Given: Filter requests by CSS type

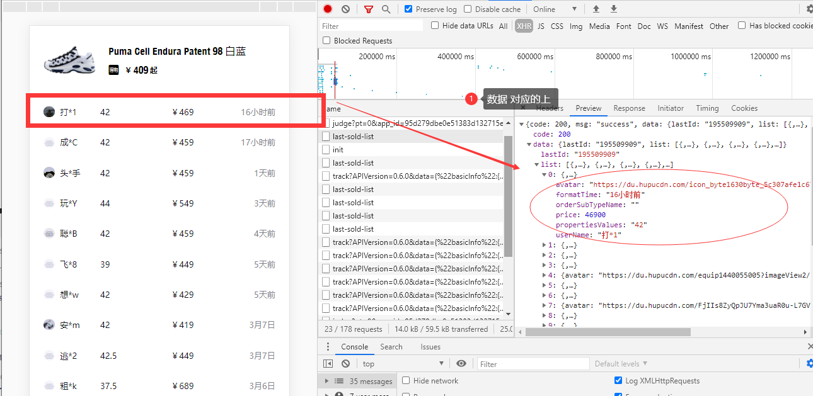Looking at the screenshot, I should (557, 26).
